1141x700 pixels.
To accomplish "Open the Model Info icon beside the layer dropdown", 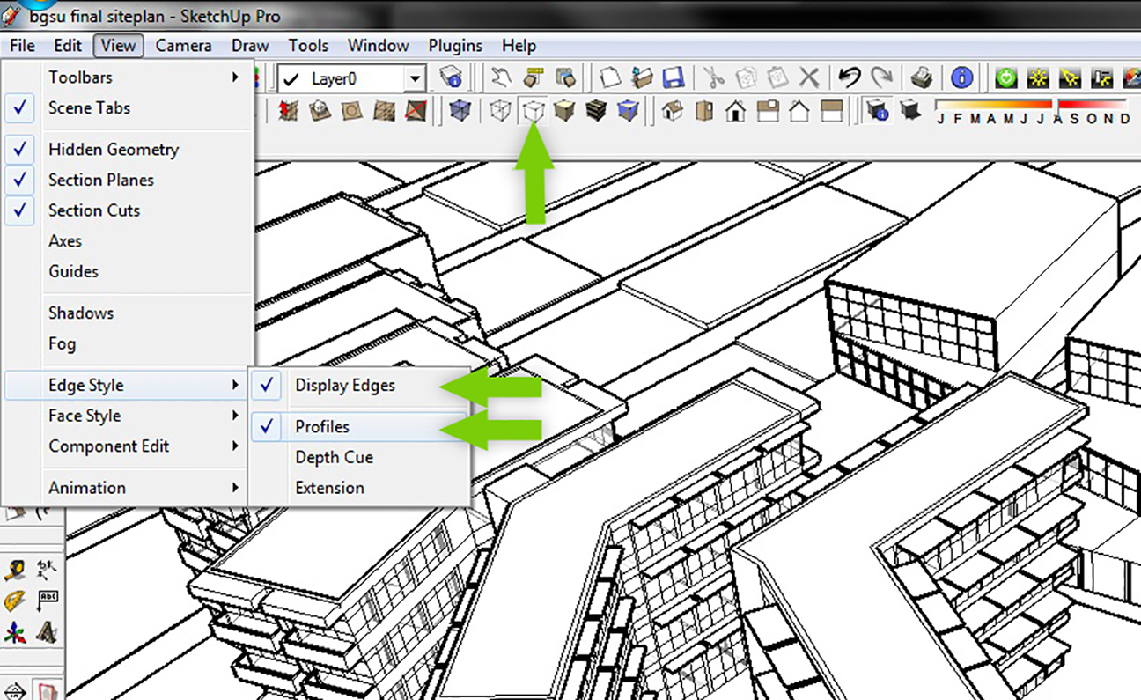I will 452,77.
